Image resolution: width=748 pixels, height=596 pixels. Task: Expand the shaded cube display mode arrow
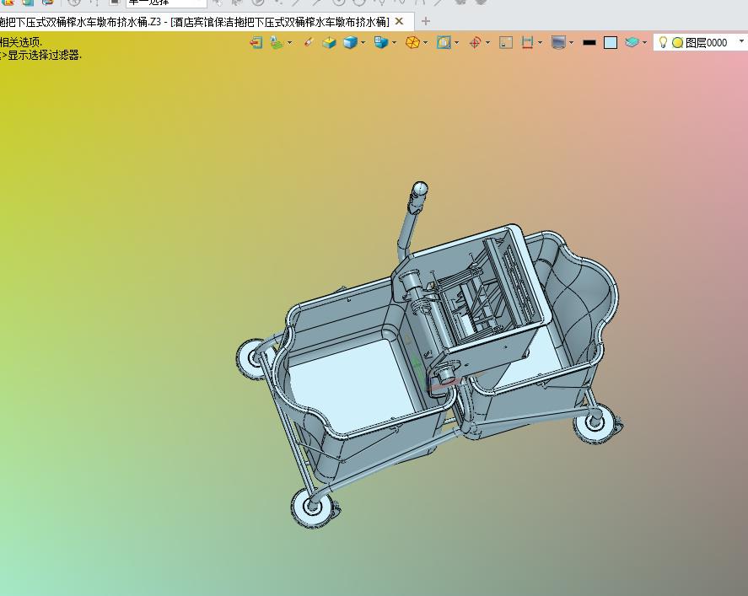tap(363, 43)
